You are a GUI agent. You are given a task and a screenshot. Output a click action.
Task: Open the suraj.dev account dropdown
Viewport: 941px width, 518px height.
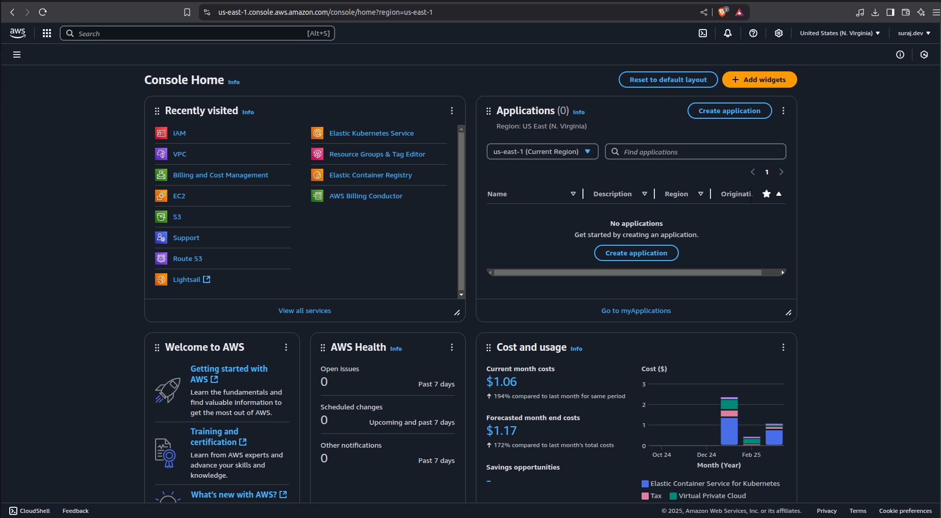tap(914, 33)
